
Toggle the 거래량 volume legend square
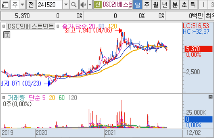(x=4, y=97)
